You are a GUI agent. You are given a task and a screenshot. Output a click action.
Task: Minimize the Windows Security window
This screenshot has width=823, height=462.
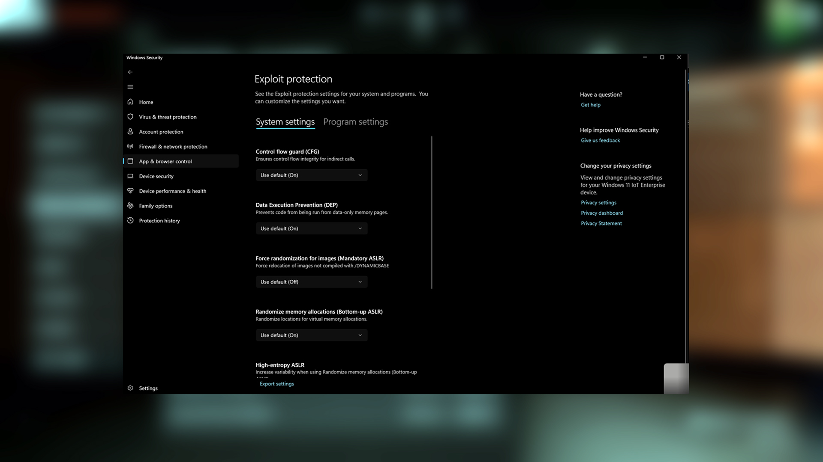(645, 57)
